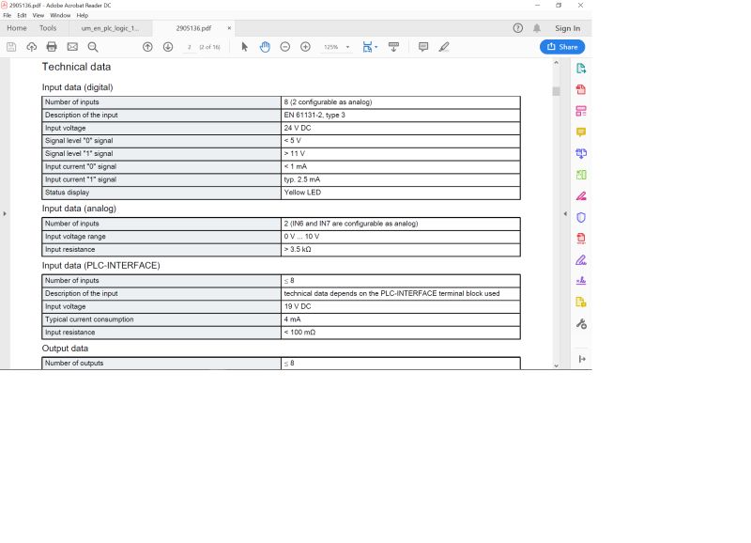The image size is (751, 543).
Task: Click scrollbar up arrow
Action: coord(556,63)
